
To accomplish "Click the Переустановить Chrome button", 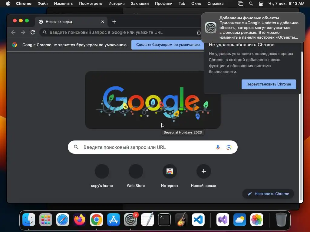I will 269,84.
